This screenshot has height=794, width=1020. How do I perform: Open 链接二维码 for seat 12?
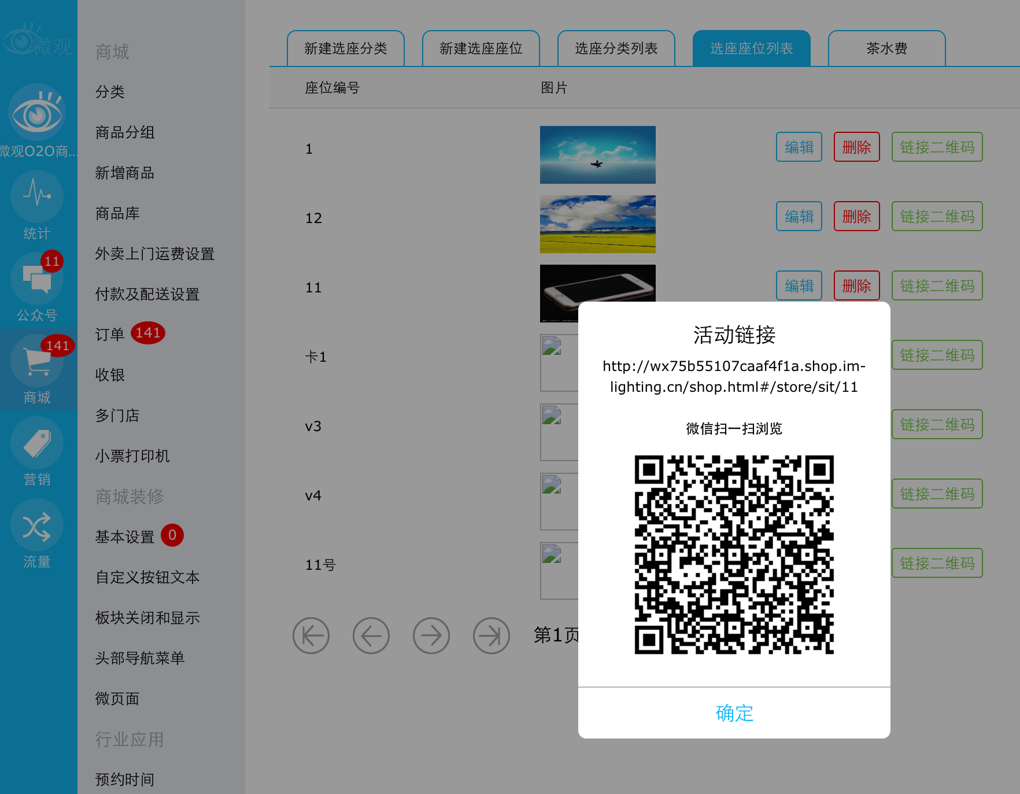[x=937, y=216]
